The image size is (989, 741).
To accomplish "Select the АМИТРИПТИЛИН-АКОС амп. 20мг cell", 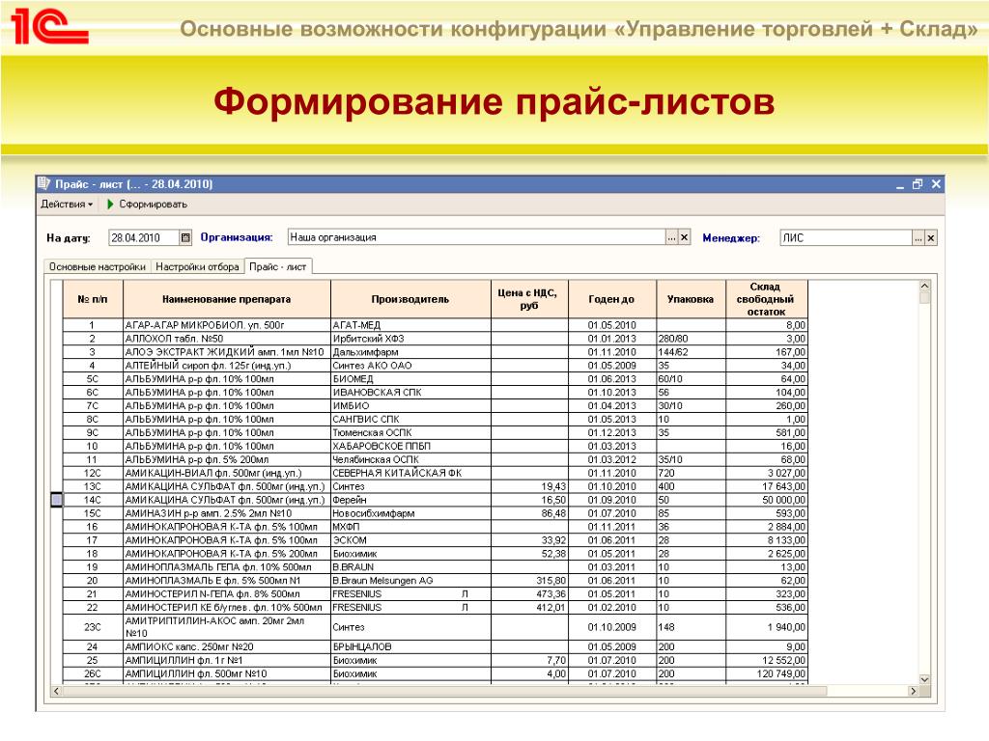I will tap(226, 627).
